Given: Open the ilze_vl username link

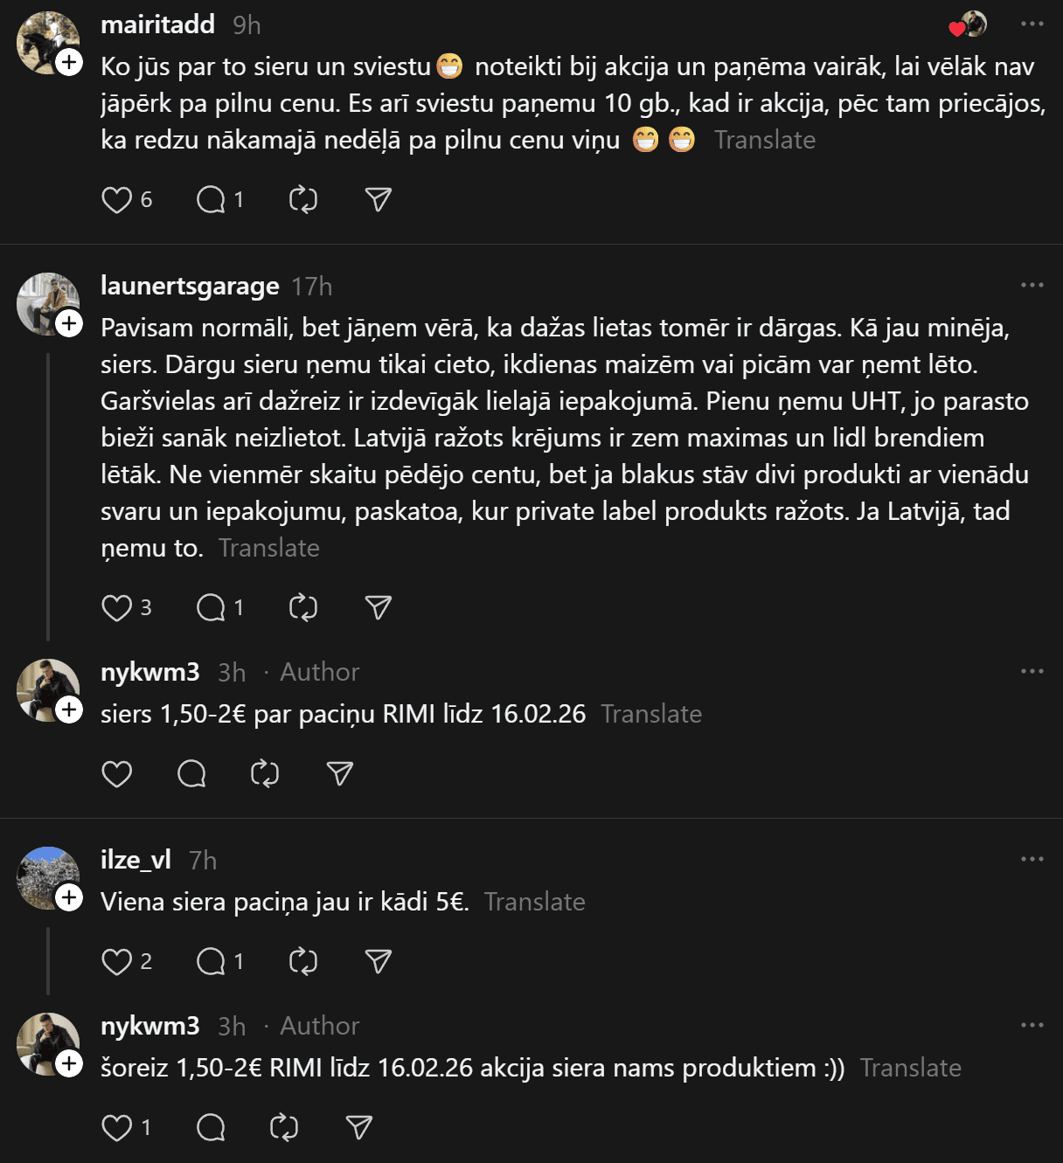Looking at the screenshot, I should click(x=135, y=860).
